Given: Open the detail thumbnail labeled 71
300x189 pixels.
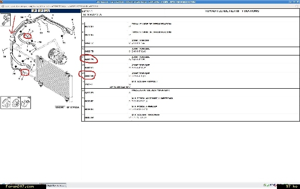Looking at the screenshot, I should pyautogui.click(x=16, y=103).
